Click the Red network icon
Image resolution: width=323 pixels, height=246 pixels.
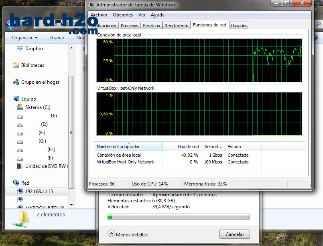point(16,183)
